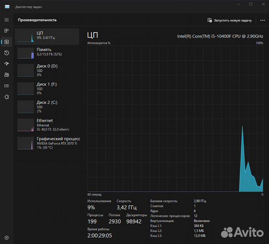Click the uptime 2:00:29:05 value
Image resolution: width=269 pixels, height=244 pixels.
pyautogui.click(x=100, y=235)
